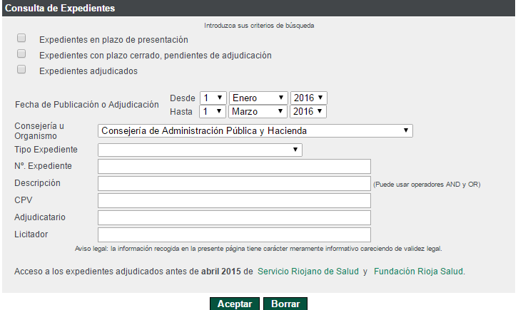Enable 'Expedientes con plazo cerrado' checkbox
The height and width of the screenshot is (310, 518).
point(21,54)
